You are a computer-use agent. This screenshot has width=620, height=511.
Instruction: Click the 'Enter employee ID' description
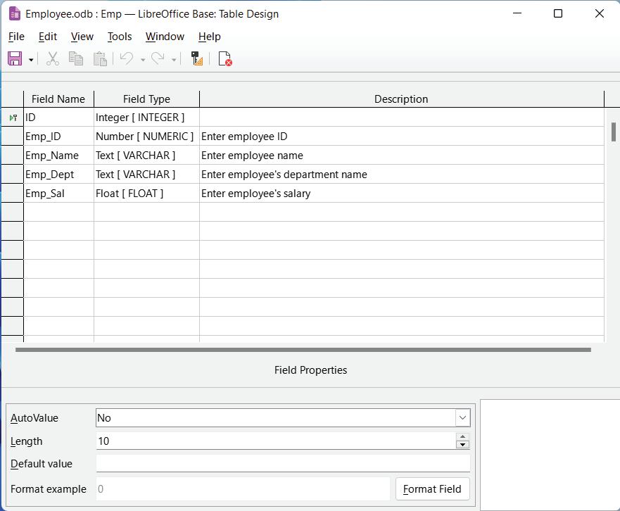[x=402, y=137]
